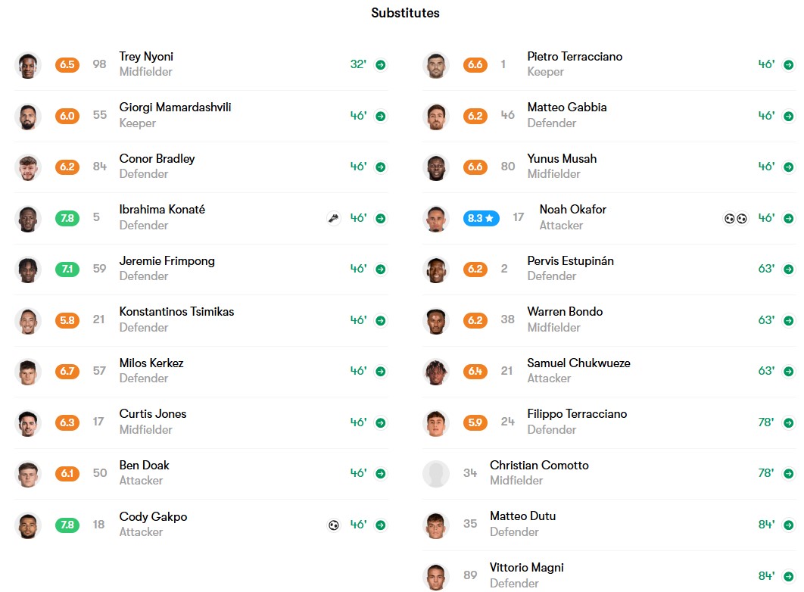804x592 pixels.
Task: Select the Matteo Gabbia name link
Action: pos(566,107)
